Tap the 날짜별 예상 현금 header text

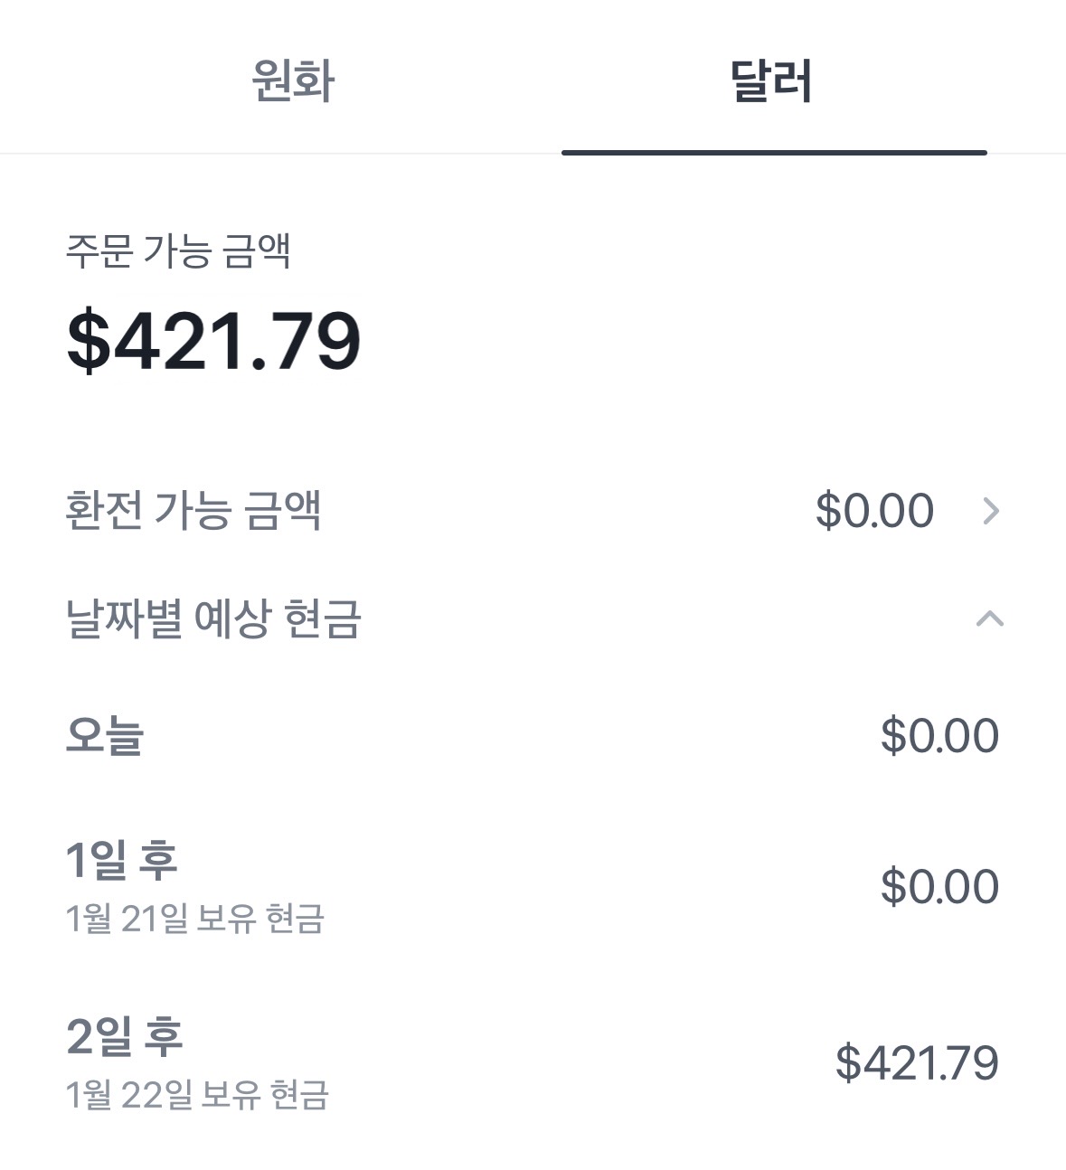[213, 619]
